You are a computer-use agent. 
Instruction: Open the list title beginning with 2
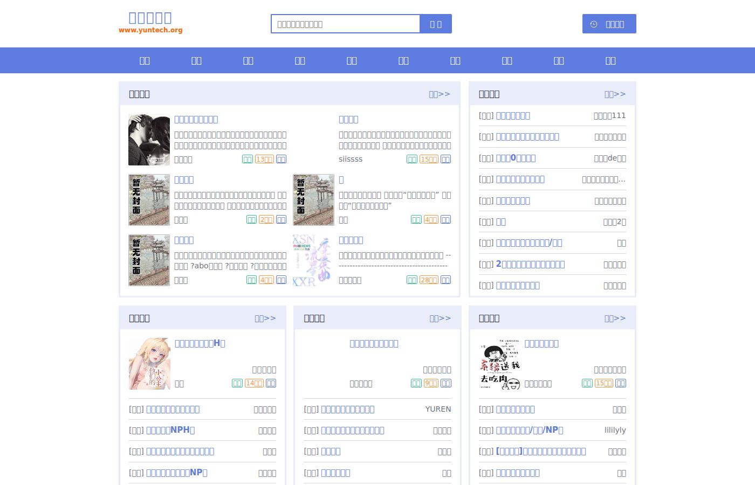point(530,264)
